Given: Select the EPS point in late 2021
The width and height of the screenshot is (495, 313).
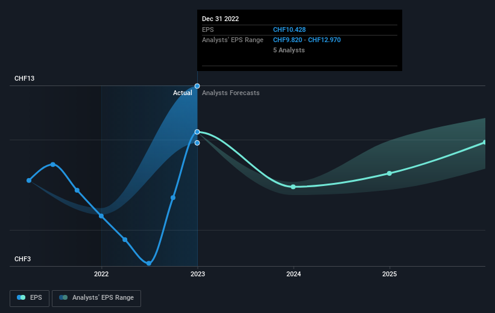Looking at the screenshot, I should 77,190.
